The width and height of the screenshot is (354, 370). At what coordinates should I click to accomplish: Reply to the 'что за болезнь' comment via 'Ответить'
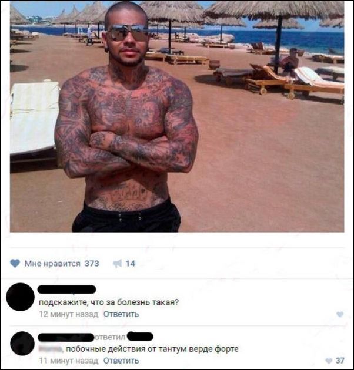[x=121, y=314]
